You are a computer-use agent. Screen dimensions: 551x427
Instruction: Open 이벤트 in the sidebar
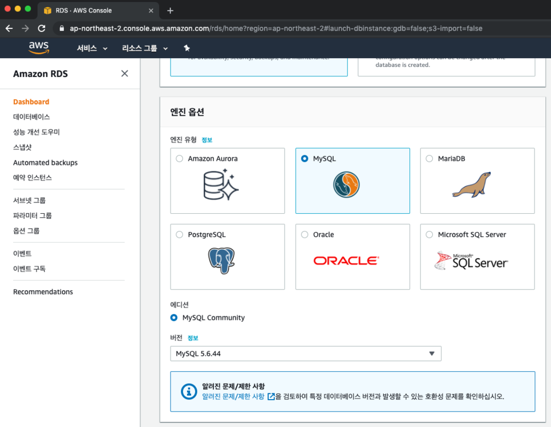22,254
